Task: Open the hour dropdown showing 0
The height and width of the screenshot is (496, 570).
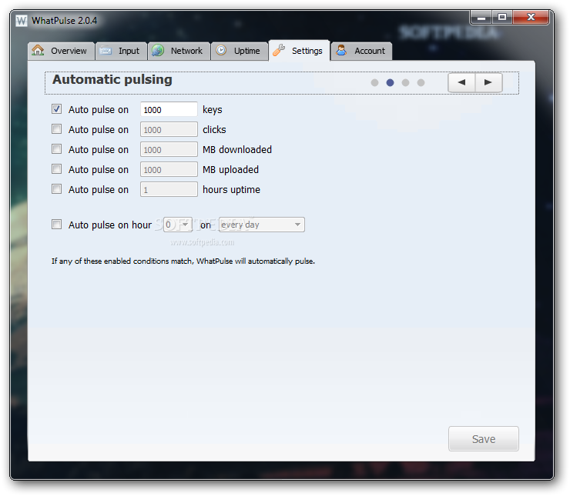Action: [178, 225]
